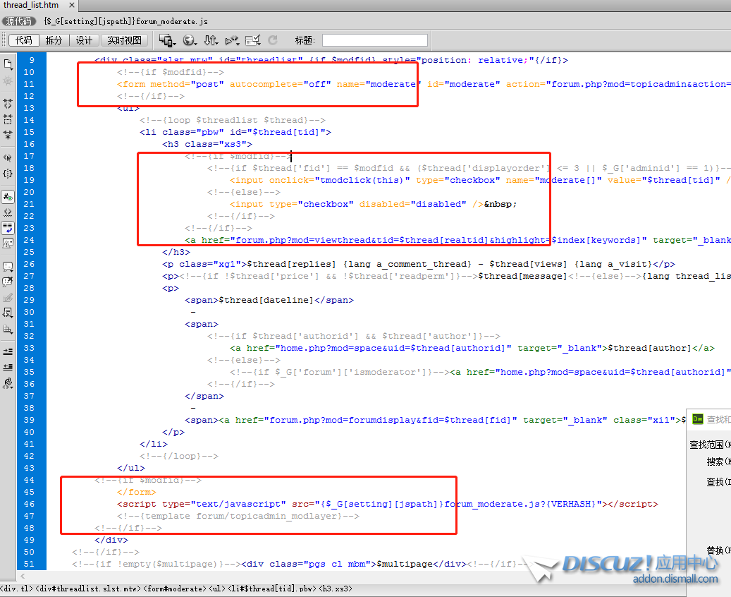Click $multipage inside the pgs div
The width and height of the screenshot is (731, 597).
pos(405,564)
